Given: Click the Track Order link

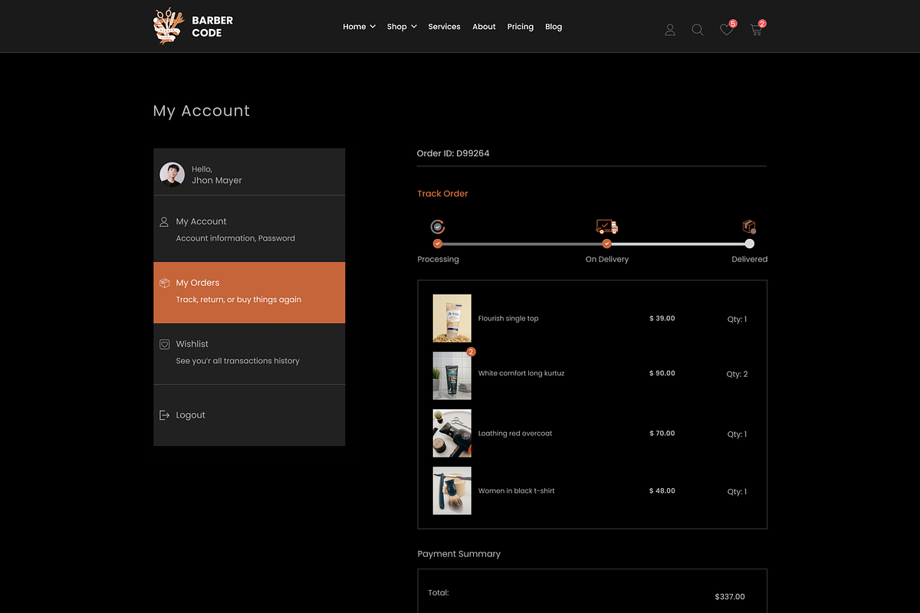Looking at the screenshot, I should point(442,194).
